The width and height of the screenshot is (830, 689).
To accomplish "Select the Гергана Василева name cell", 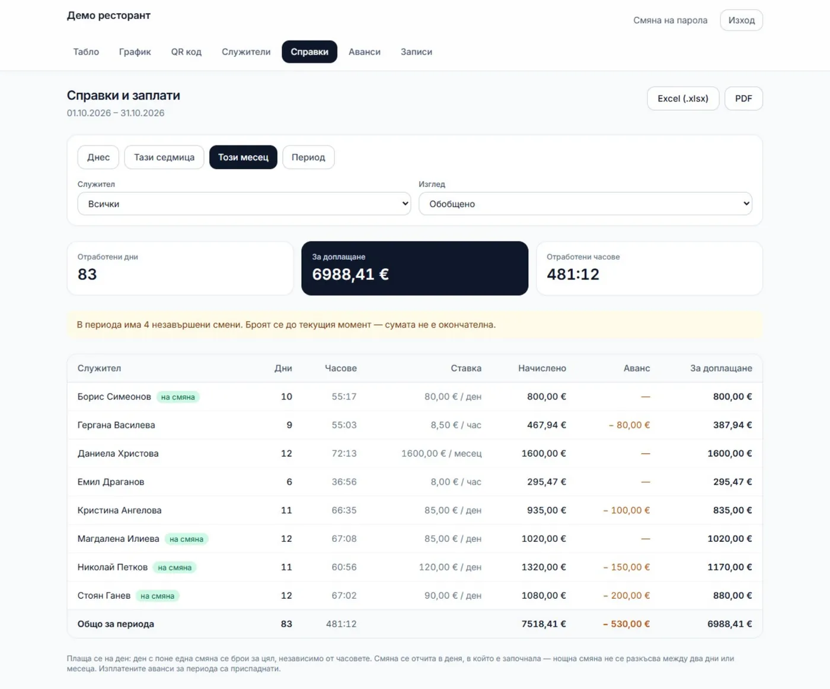I will pos(116,425).
